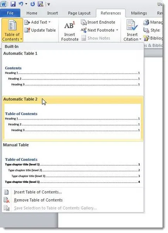Click the Undo arrow icon
Image resolution: width=168 pixels, height=233 pixels.
click(x=21, y=4)
